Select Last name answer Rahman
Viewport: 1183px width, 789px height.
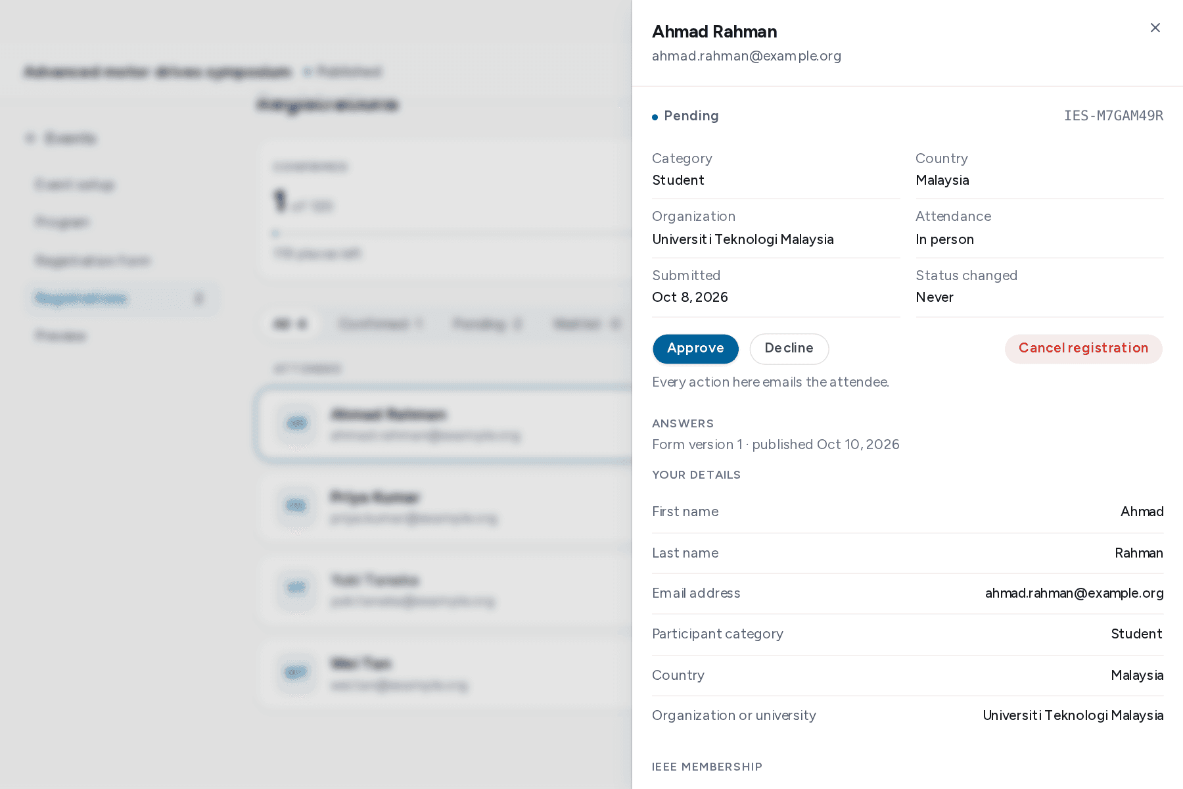(1138, 553)
